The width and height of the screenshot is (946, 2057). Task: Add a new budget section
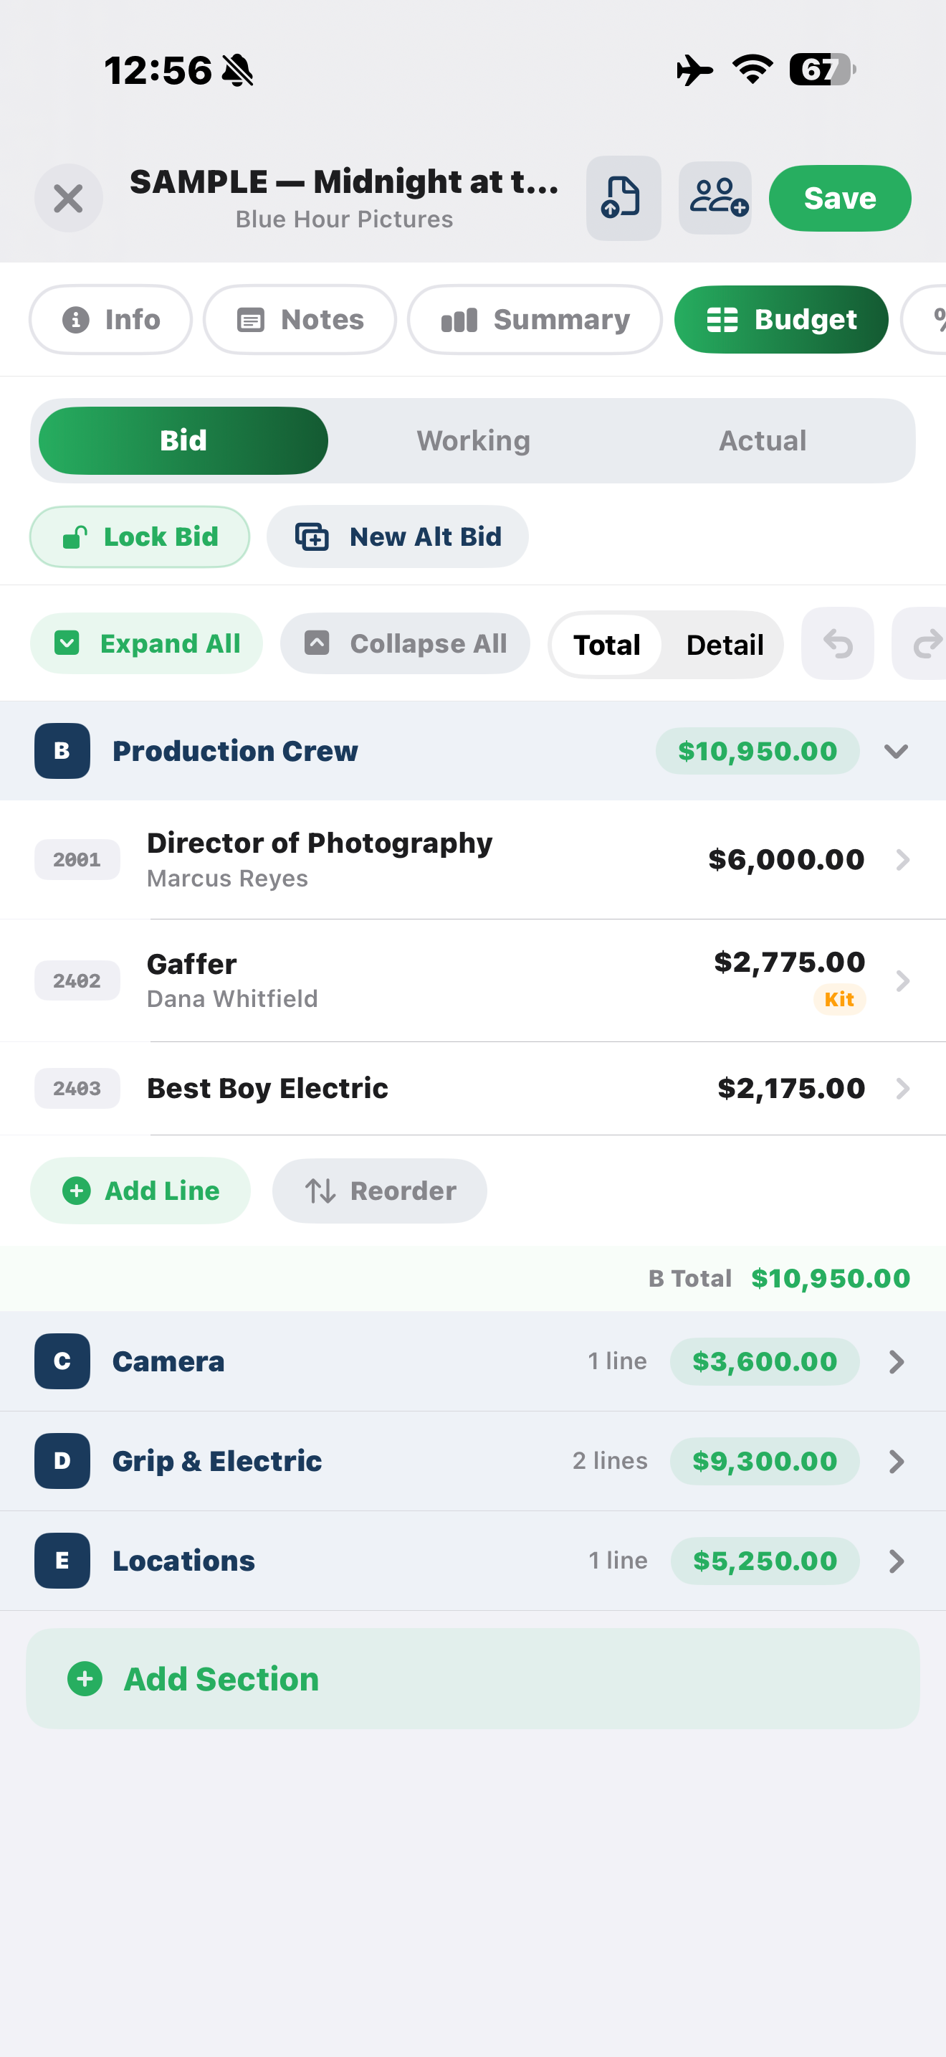(473, 1679)
